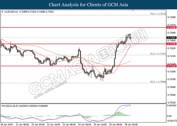This screenshot has height=126, width=177.
Task: Click the 0.71150 red price label
Action: (x=171, y=66)
